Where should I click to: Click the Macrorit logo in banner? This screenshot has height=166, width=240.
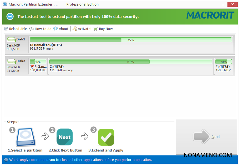coord(210,15)
